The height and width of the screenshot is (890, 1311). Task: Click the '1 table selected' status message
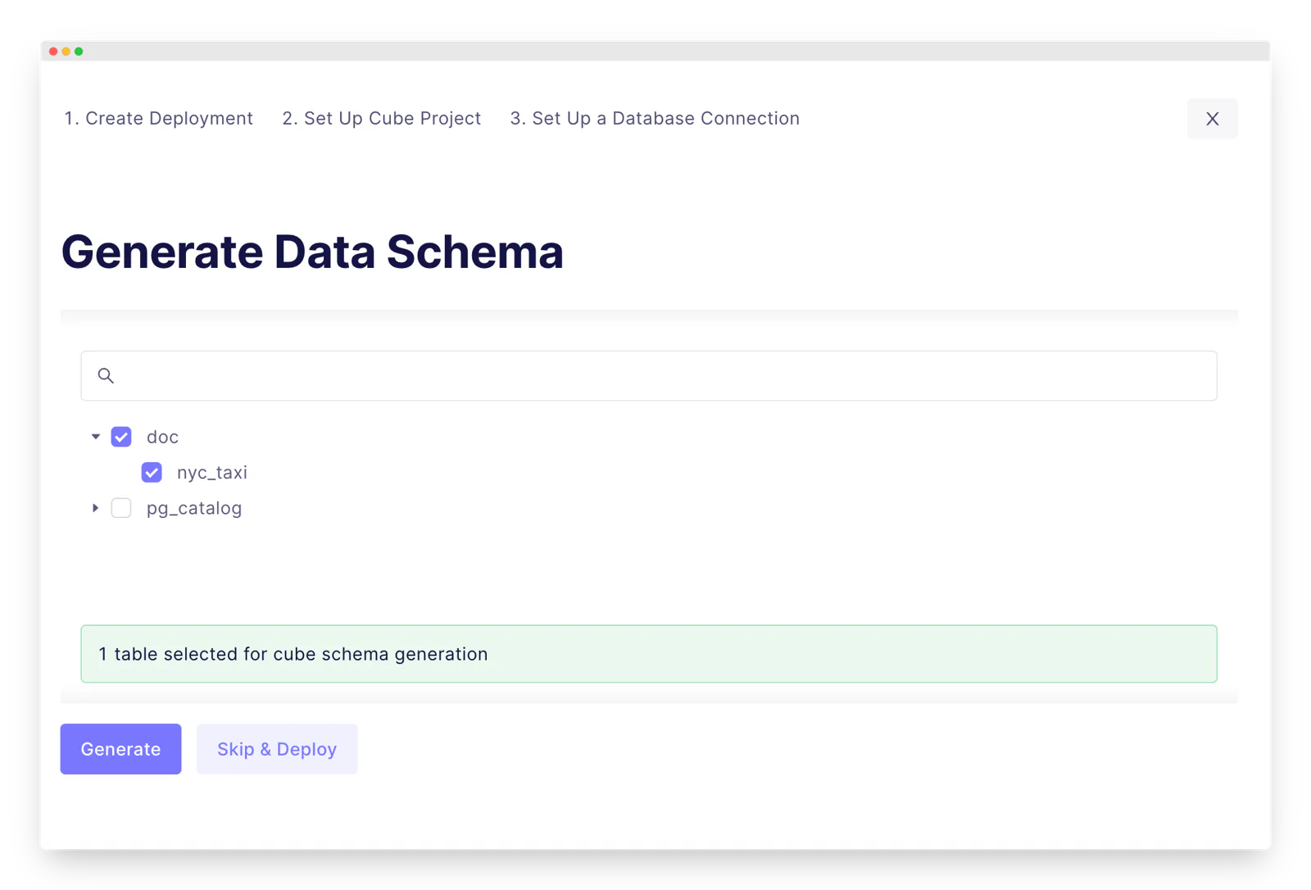[x=648, y=654]
